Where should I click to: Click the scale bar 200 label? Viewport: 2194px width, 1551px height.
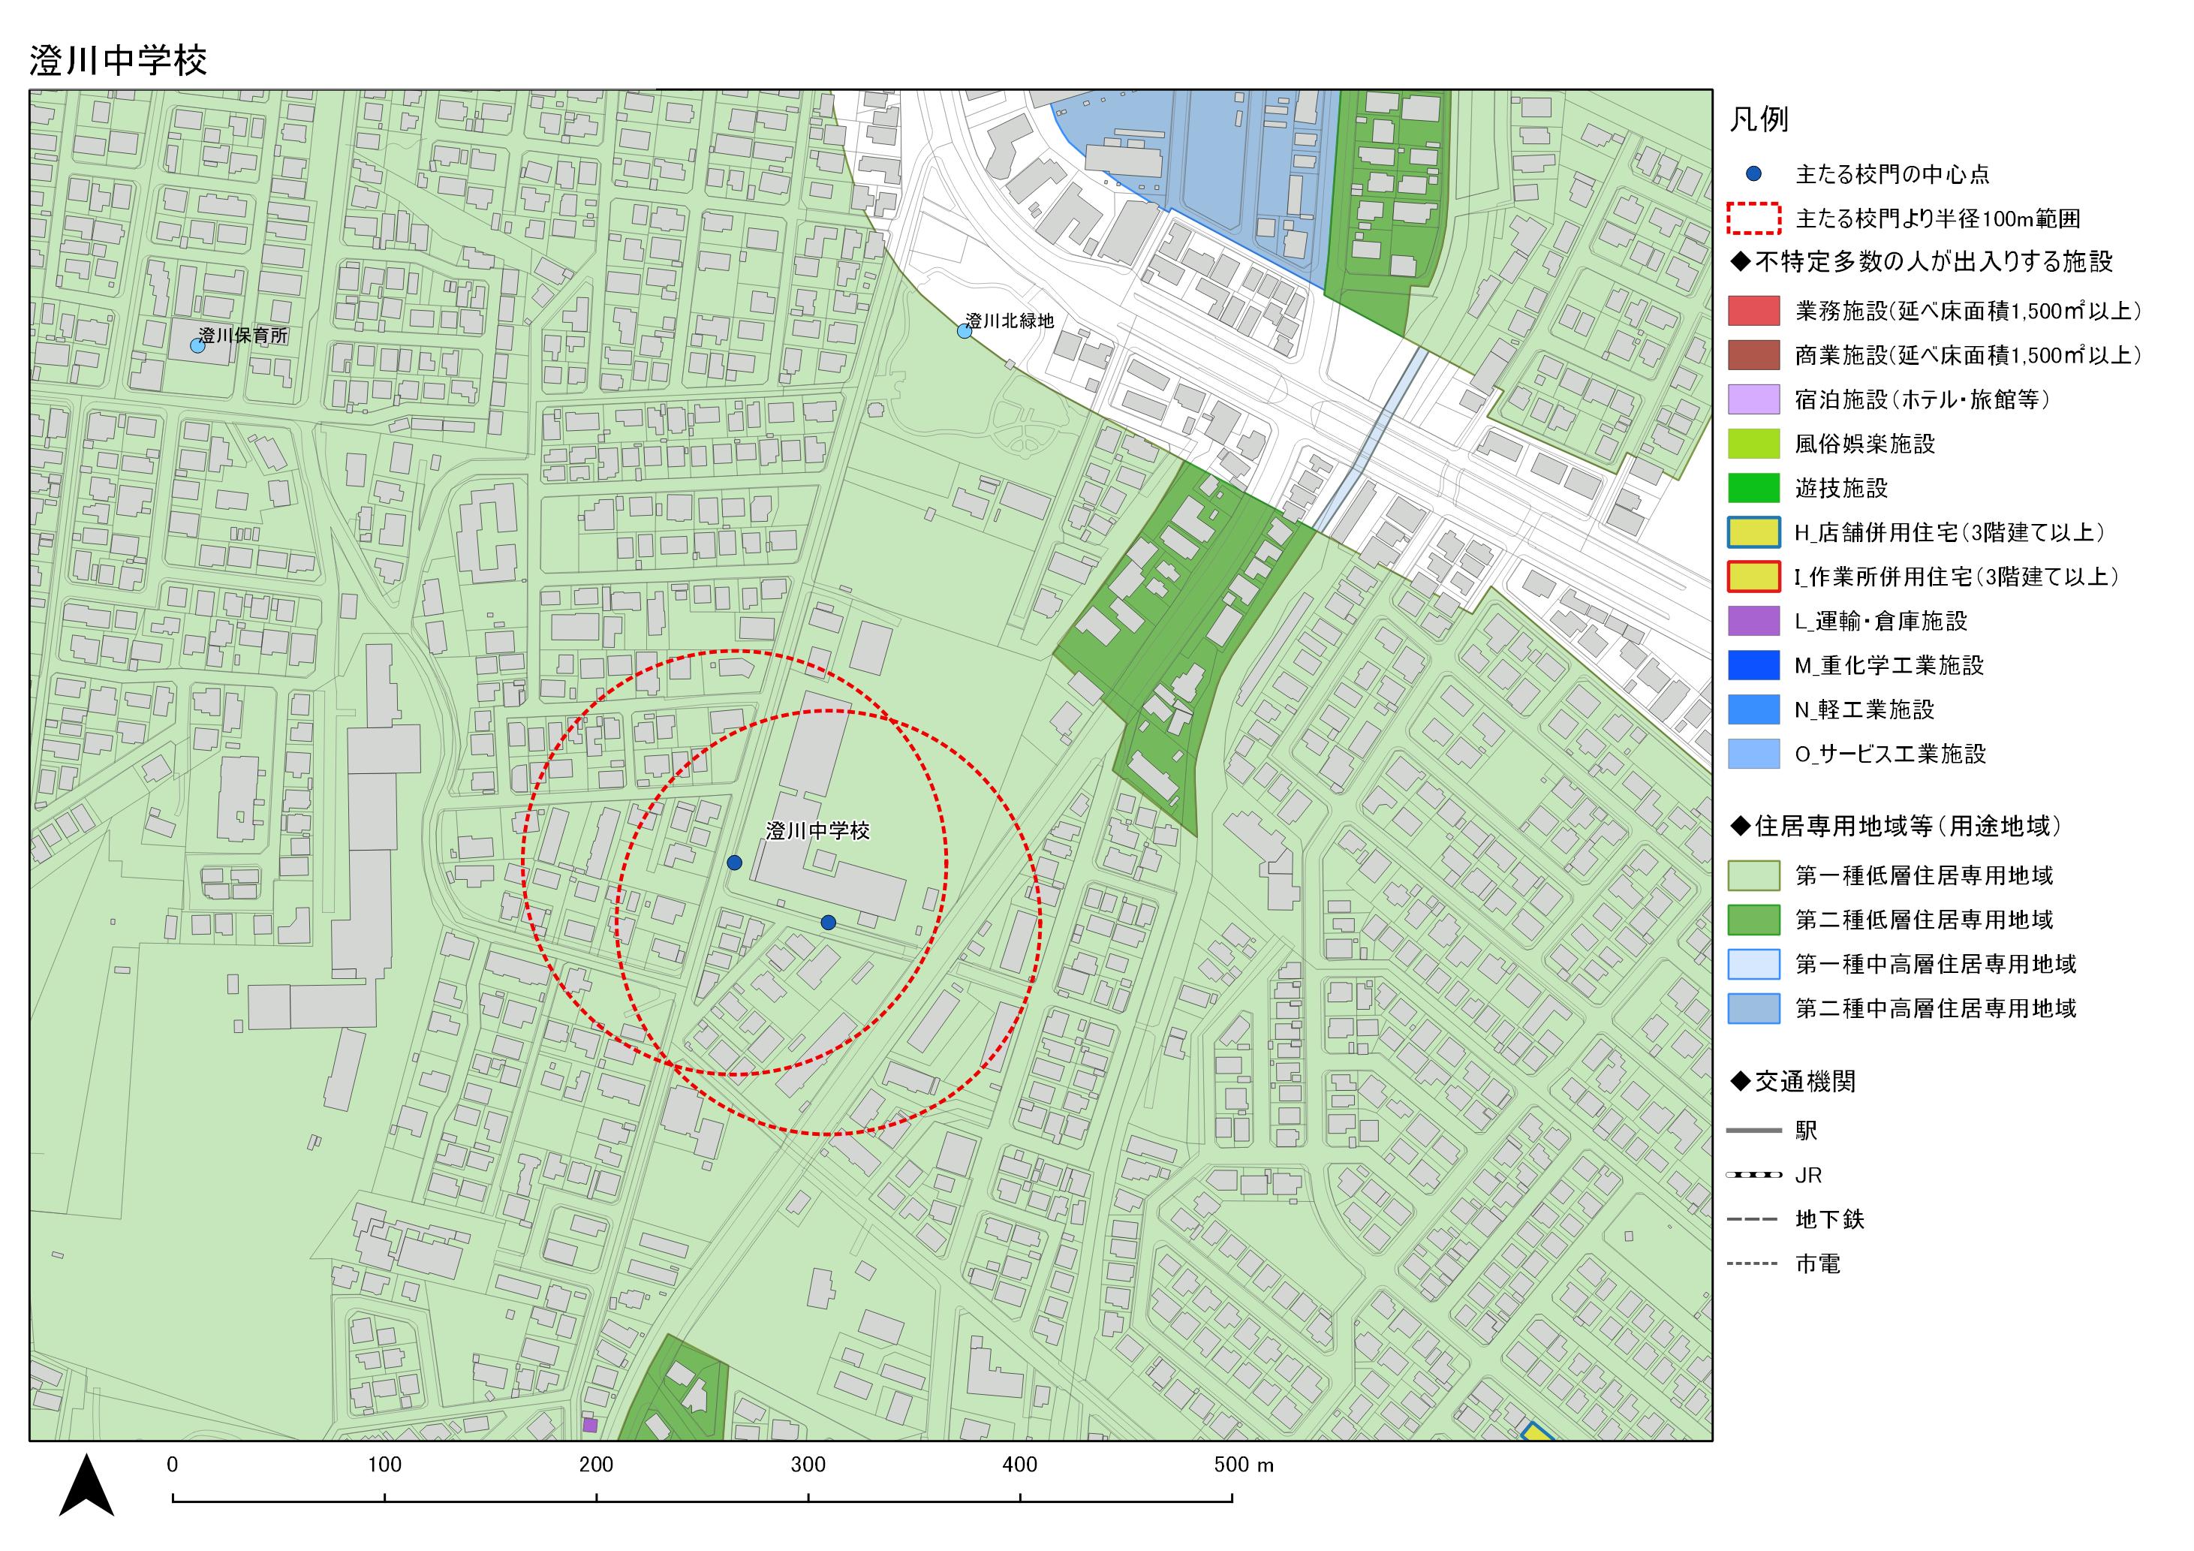tap(596, 1465)
